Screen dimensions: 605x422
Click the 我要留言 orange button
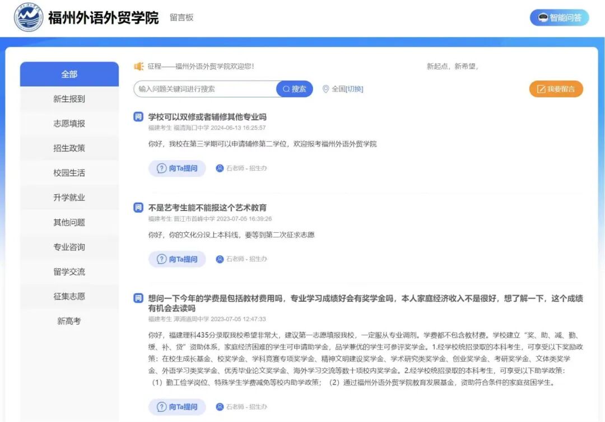point(556,89)
